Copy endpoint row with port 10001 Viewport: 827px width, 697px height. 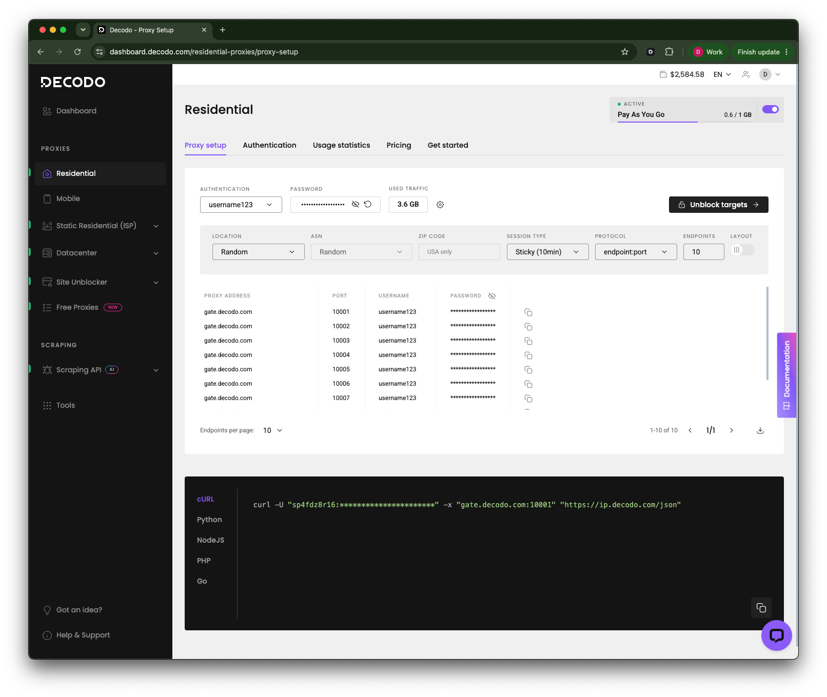point(528,312)
